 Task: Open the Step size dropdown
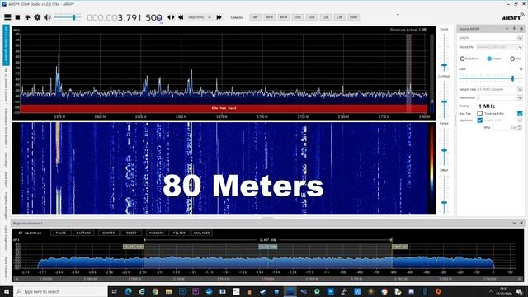(200, 17)
